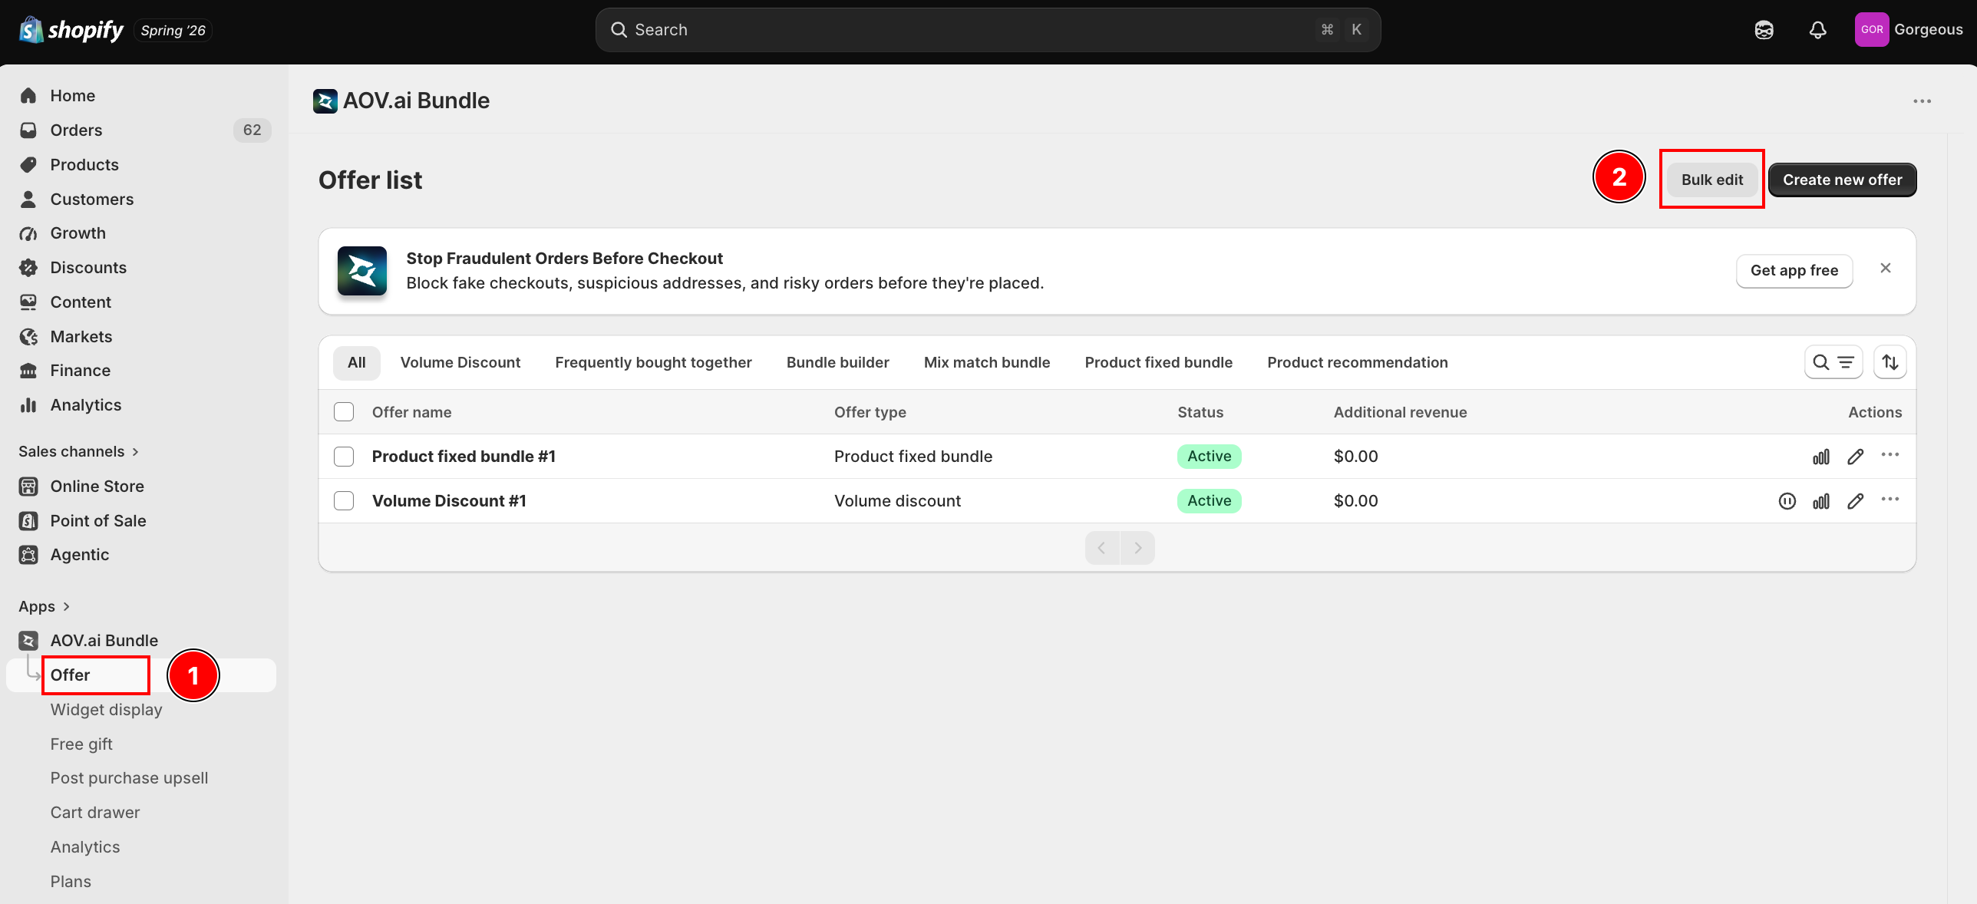
Task: Open more actions for Product fixed bundle #1
Action: coord(1890,456)
